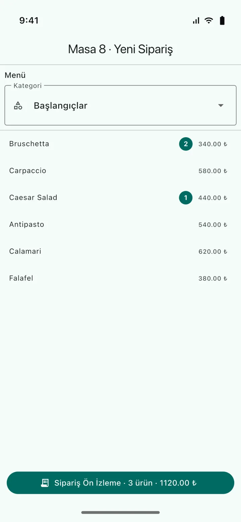Tap the Caesar Salad item name
241x522 pixels.
(33, 197)
